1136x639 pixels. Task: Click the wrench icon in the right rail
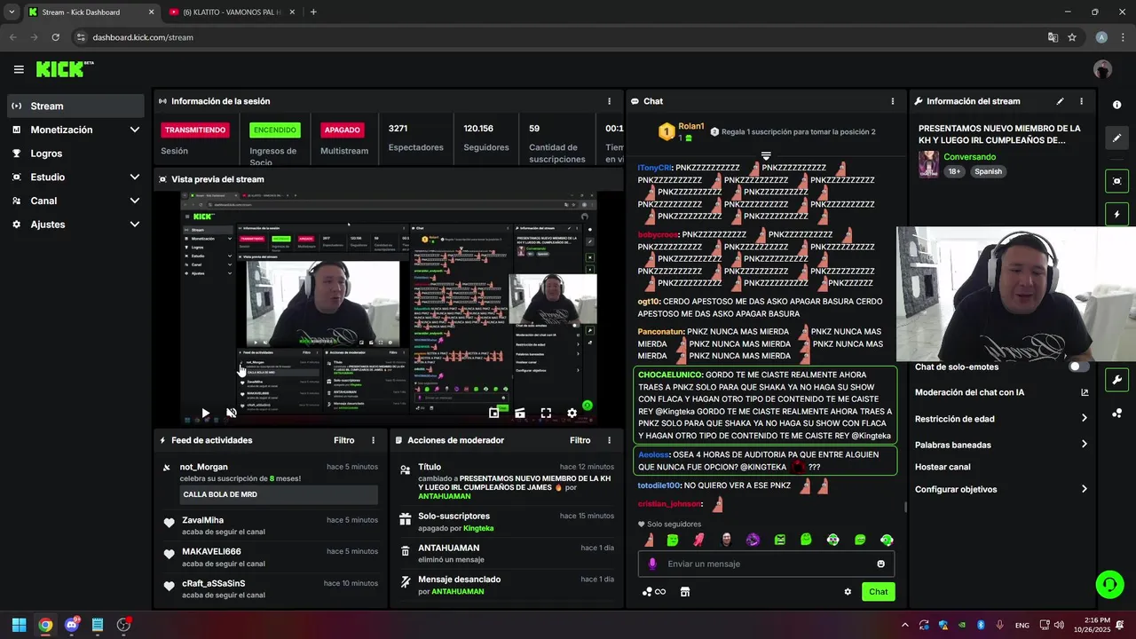(1116, 380)
